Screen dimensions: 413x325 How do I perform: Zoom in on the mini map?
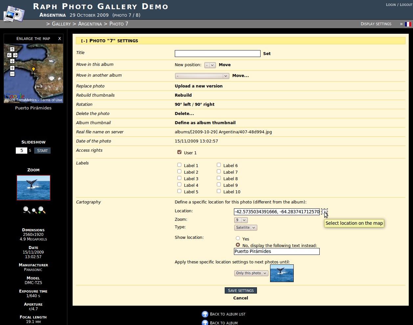click(12, 68)
